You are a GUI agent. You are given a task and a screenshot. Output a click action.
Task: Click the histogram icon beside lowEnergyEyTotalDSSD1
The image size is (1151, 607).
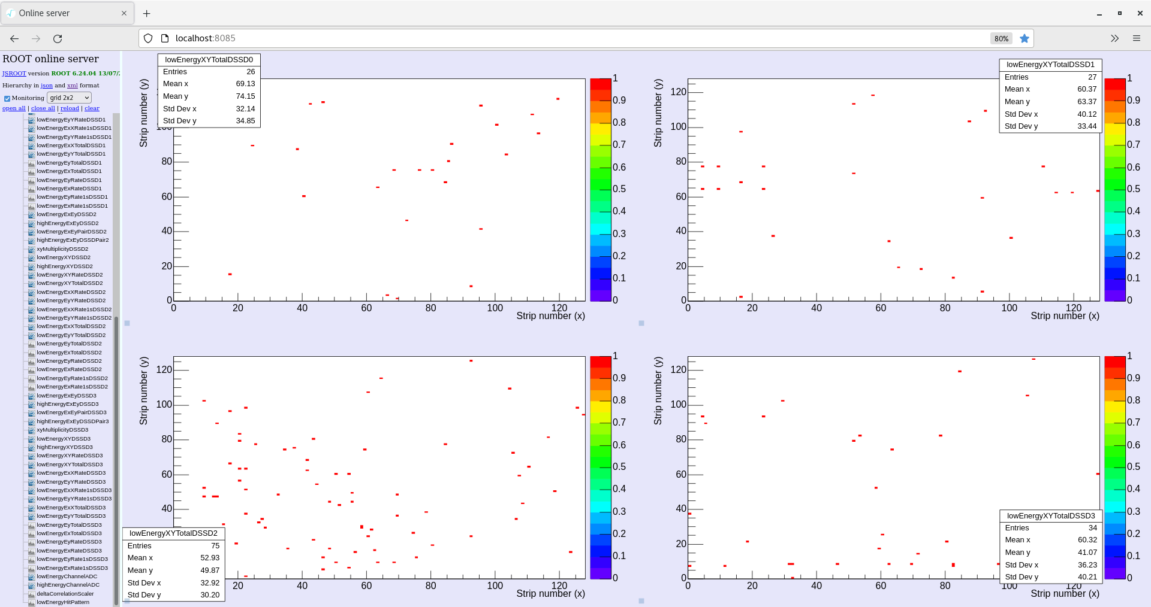pos(32,163)
